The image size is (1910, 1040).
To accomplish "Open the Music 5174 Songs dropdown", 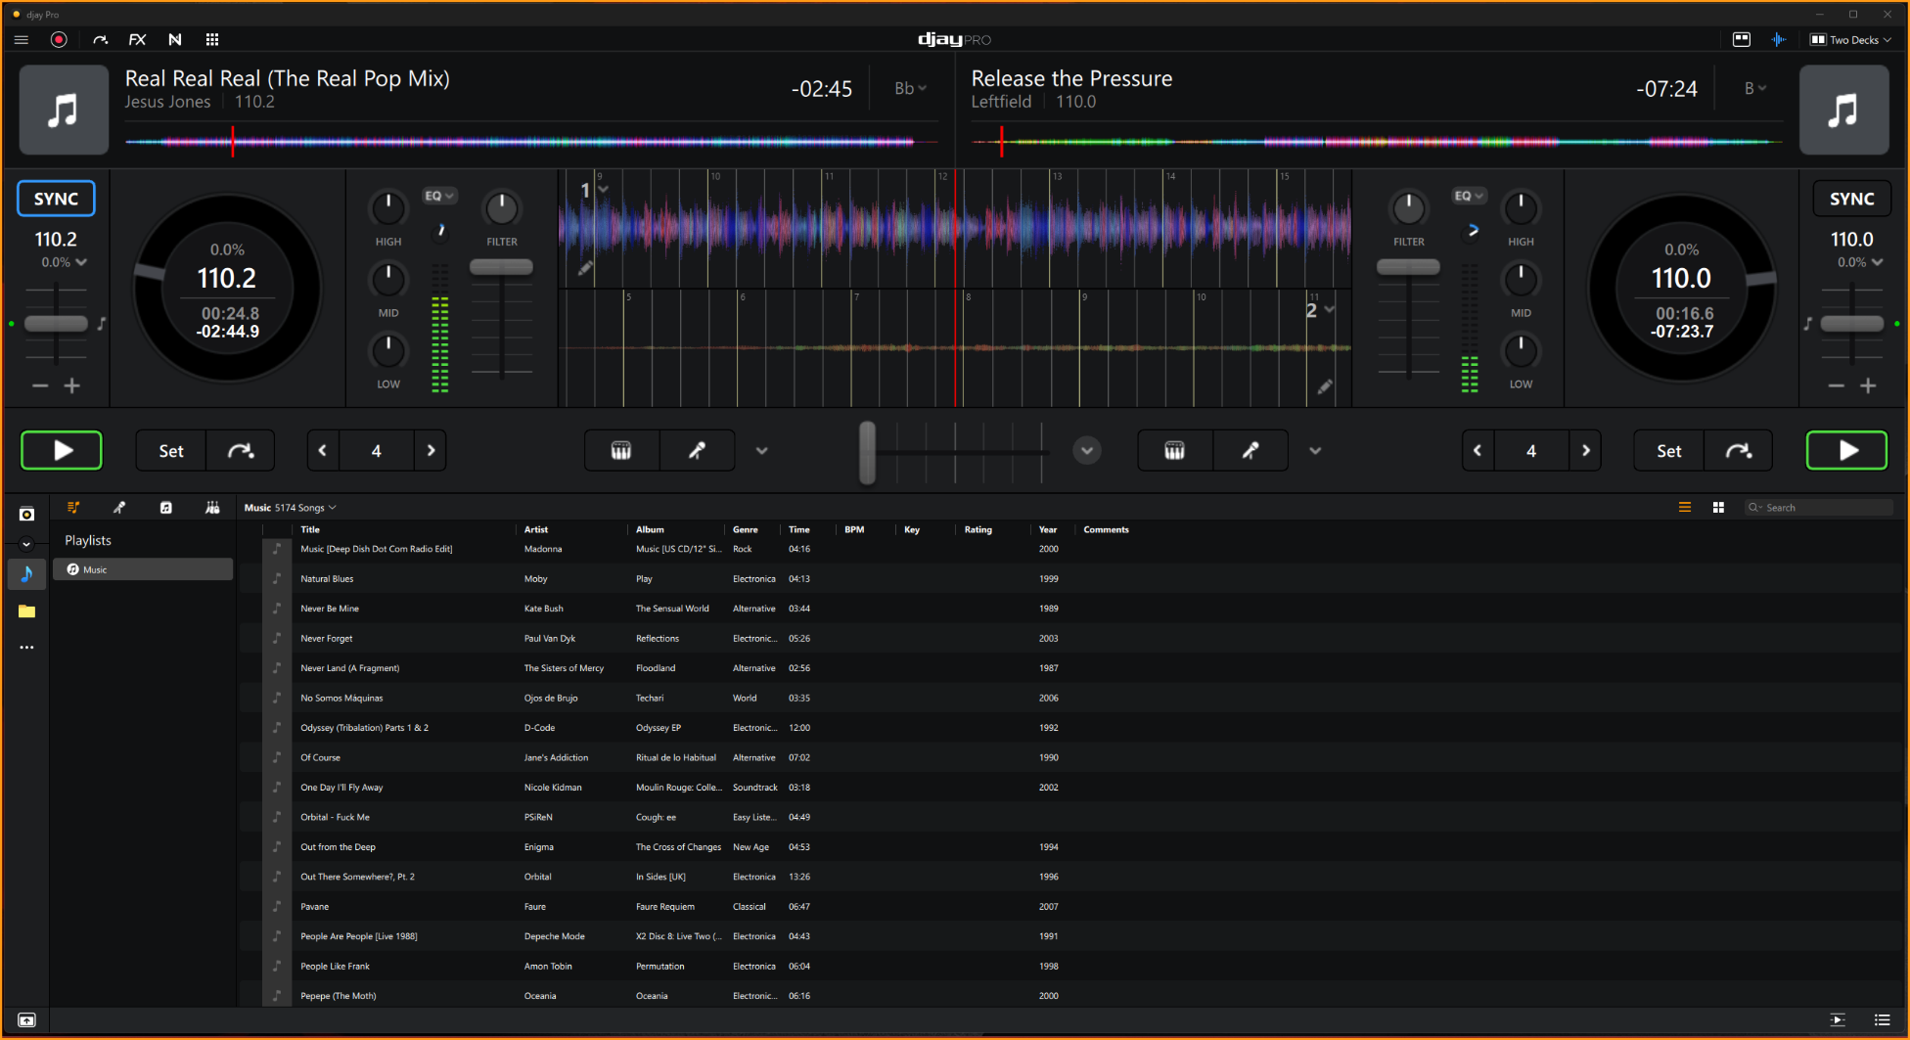I will click(x=291, y=508).
